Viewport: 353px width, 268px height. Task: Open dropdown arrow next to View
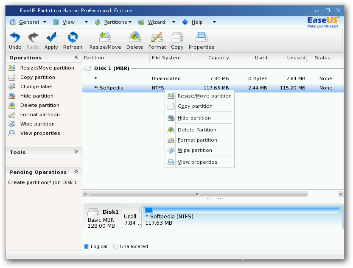pos(86,22)
